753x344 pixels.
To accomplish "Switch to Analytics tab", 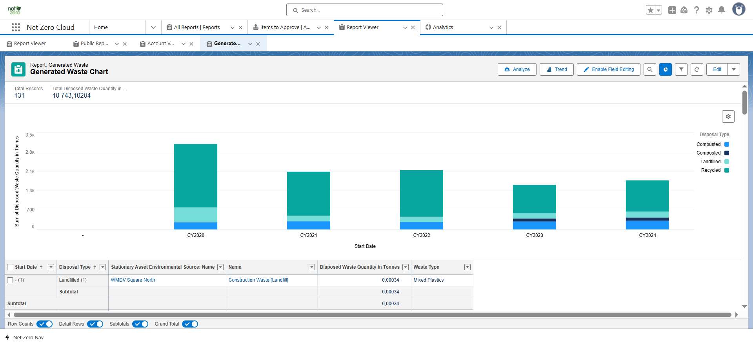I will coord(443,27).
